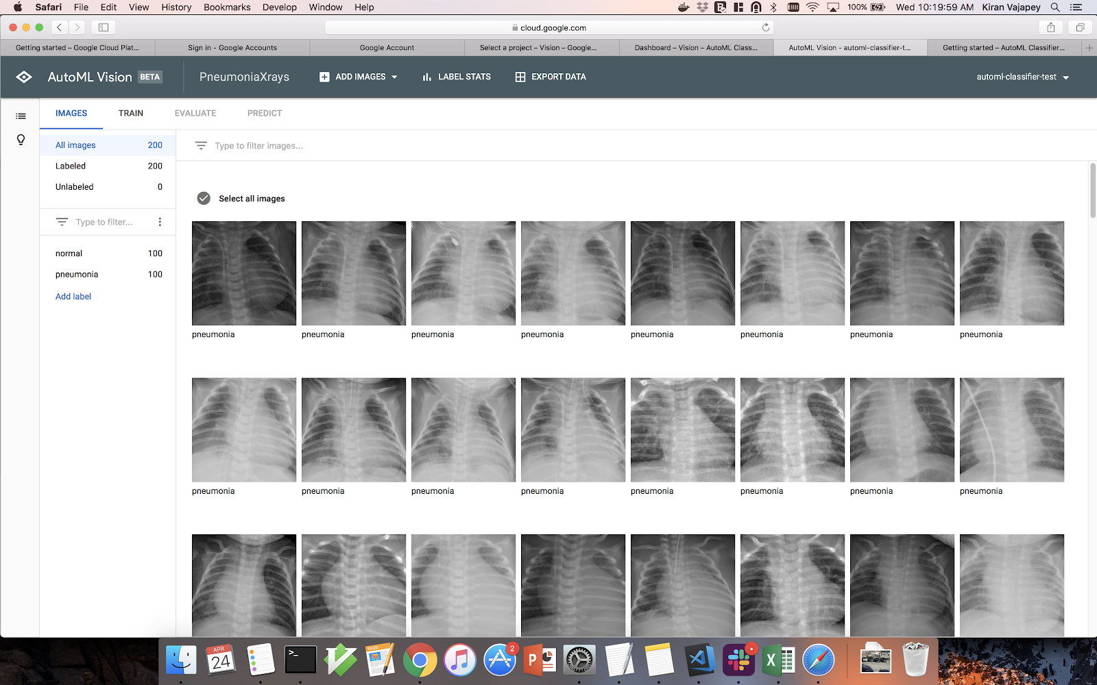The width and height of the screenshot is (1097, 685).
Task: Click the lightbulb icon in left sidebar
Action: click(x=21, y=140)
